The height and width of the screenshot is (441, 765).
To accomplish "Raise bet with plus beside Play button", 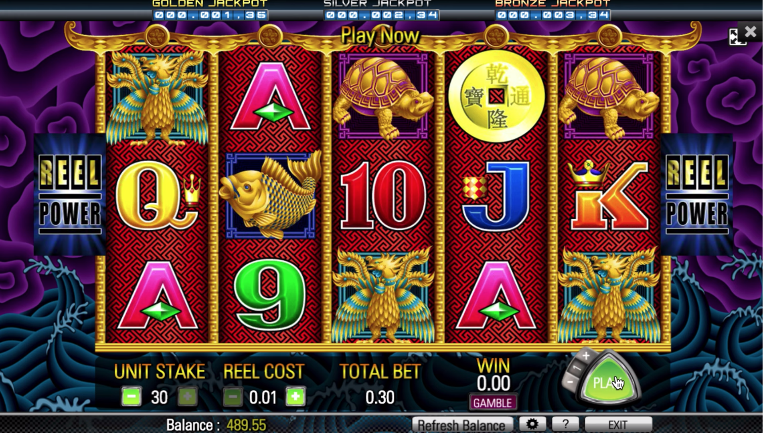I will click(586, 355).
